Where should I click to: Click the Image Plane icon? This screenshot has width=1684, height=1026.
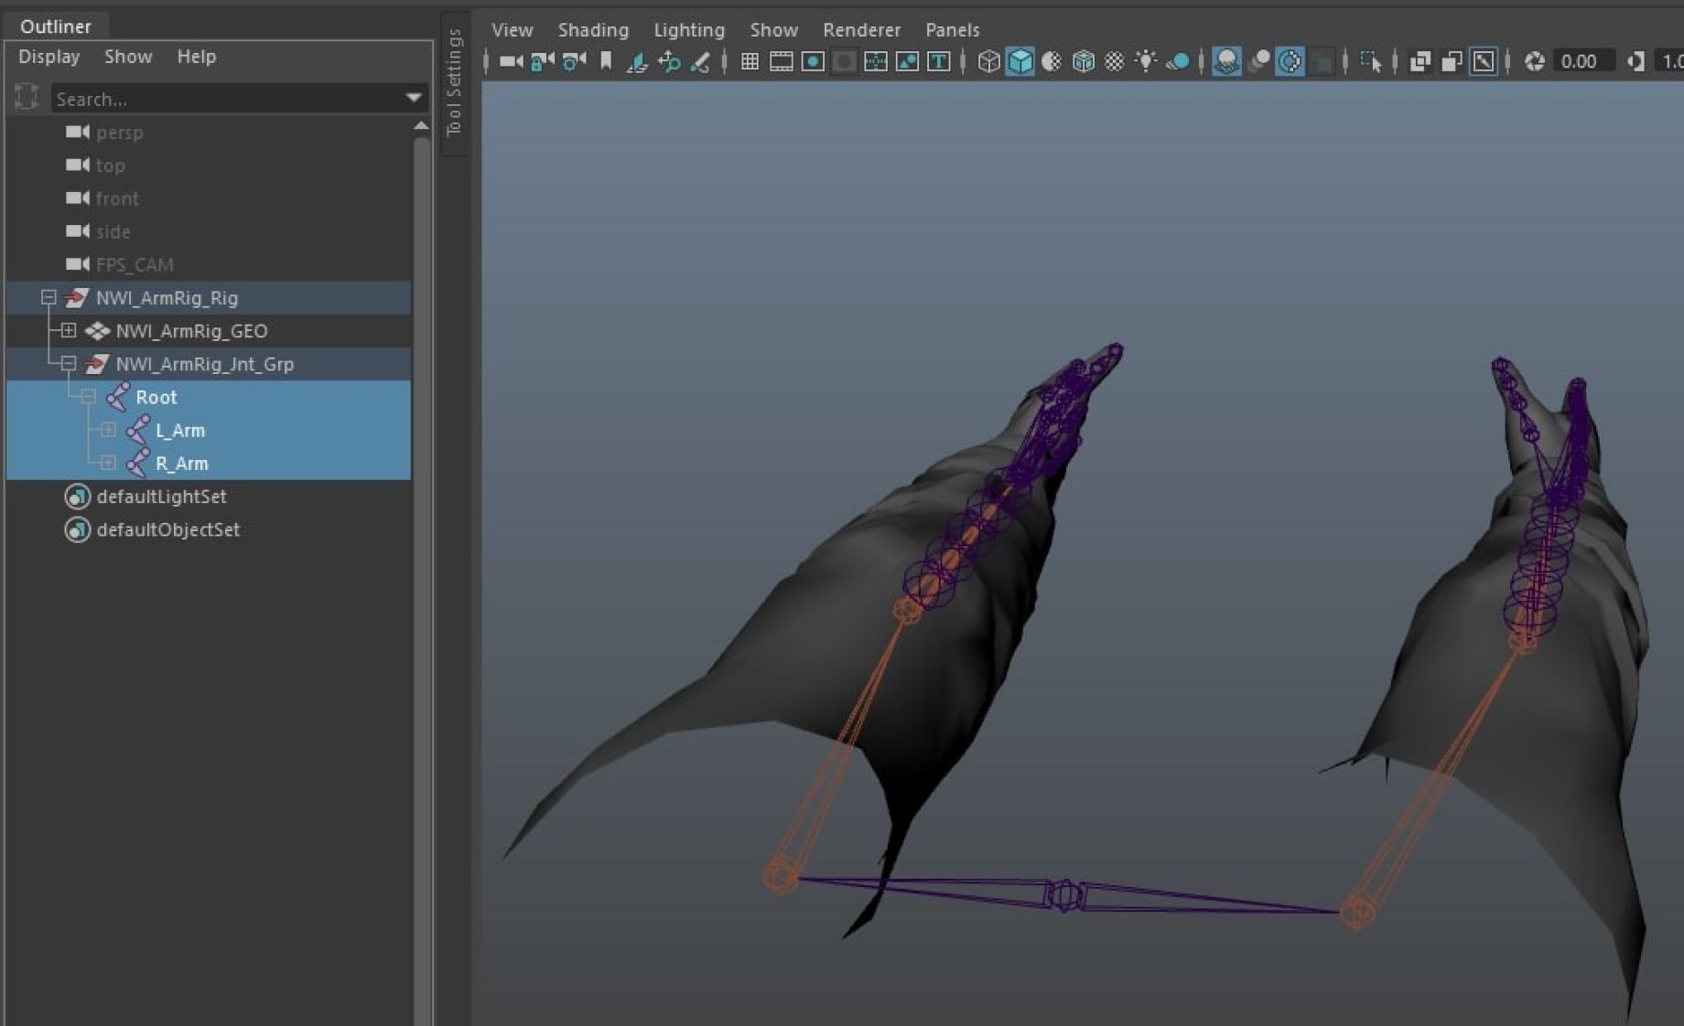pos(637,61)
